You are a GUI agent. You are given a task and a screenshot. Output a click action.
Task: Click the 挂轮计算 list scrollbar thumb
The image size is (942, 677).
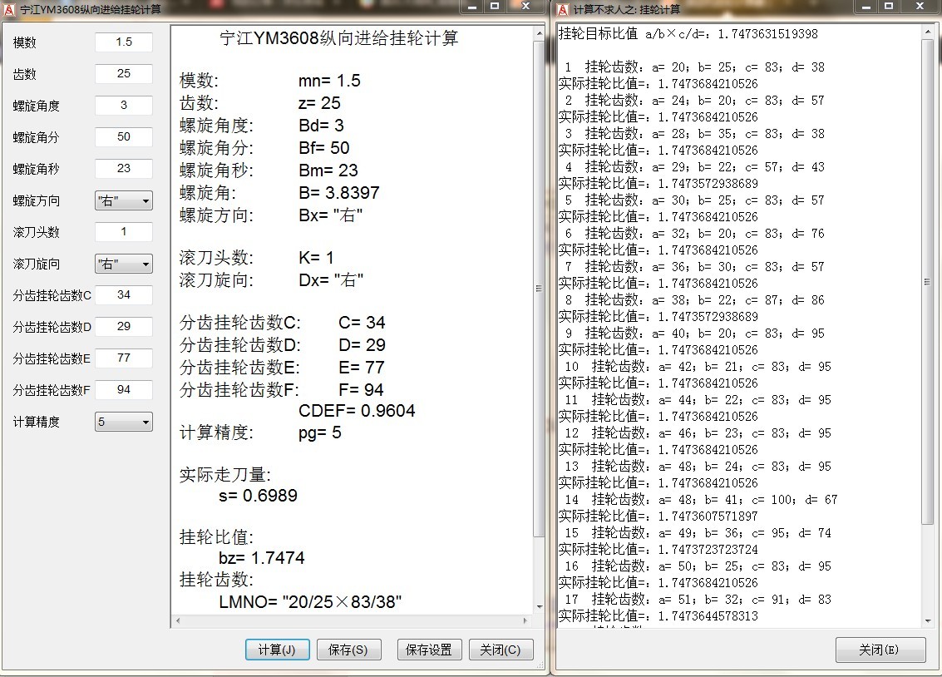pyautogui.click(x=927, y=281)
